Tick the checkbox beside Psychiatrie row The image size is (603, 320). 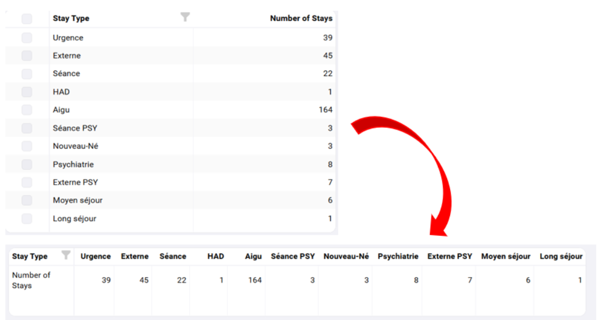point(27,164)
